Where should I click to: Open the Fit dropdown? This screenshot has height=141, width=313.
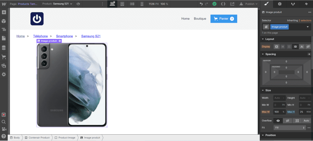(290, 128)
